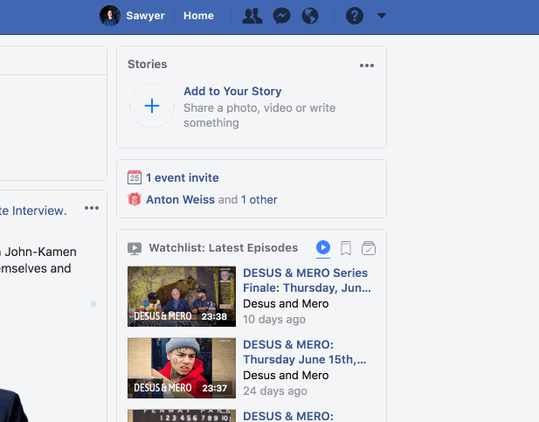Open the 'Interview.' post link text
539x422 pixels.
click(x=39, y=211)
